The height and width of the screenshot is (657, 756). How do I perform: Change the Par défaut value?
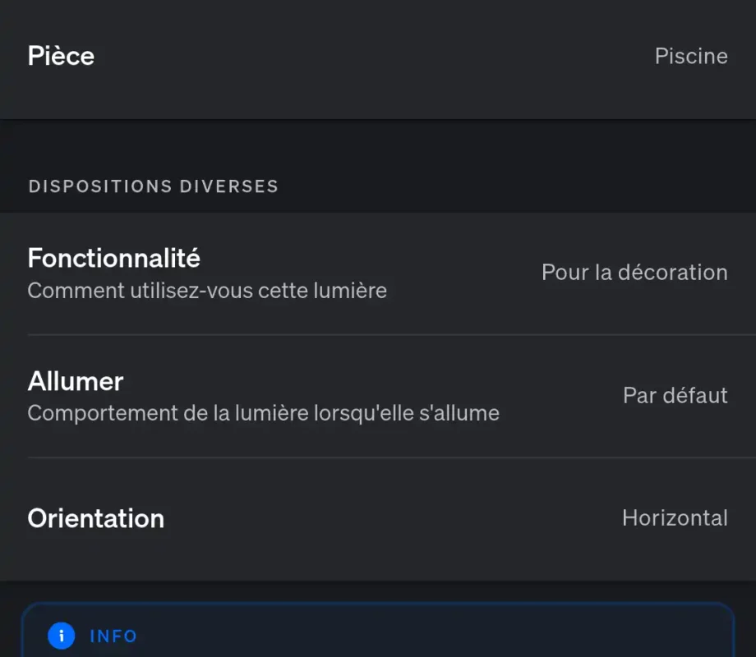click(x=675, y=396)
